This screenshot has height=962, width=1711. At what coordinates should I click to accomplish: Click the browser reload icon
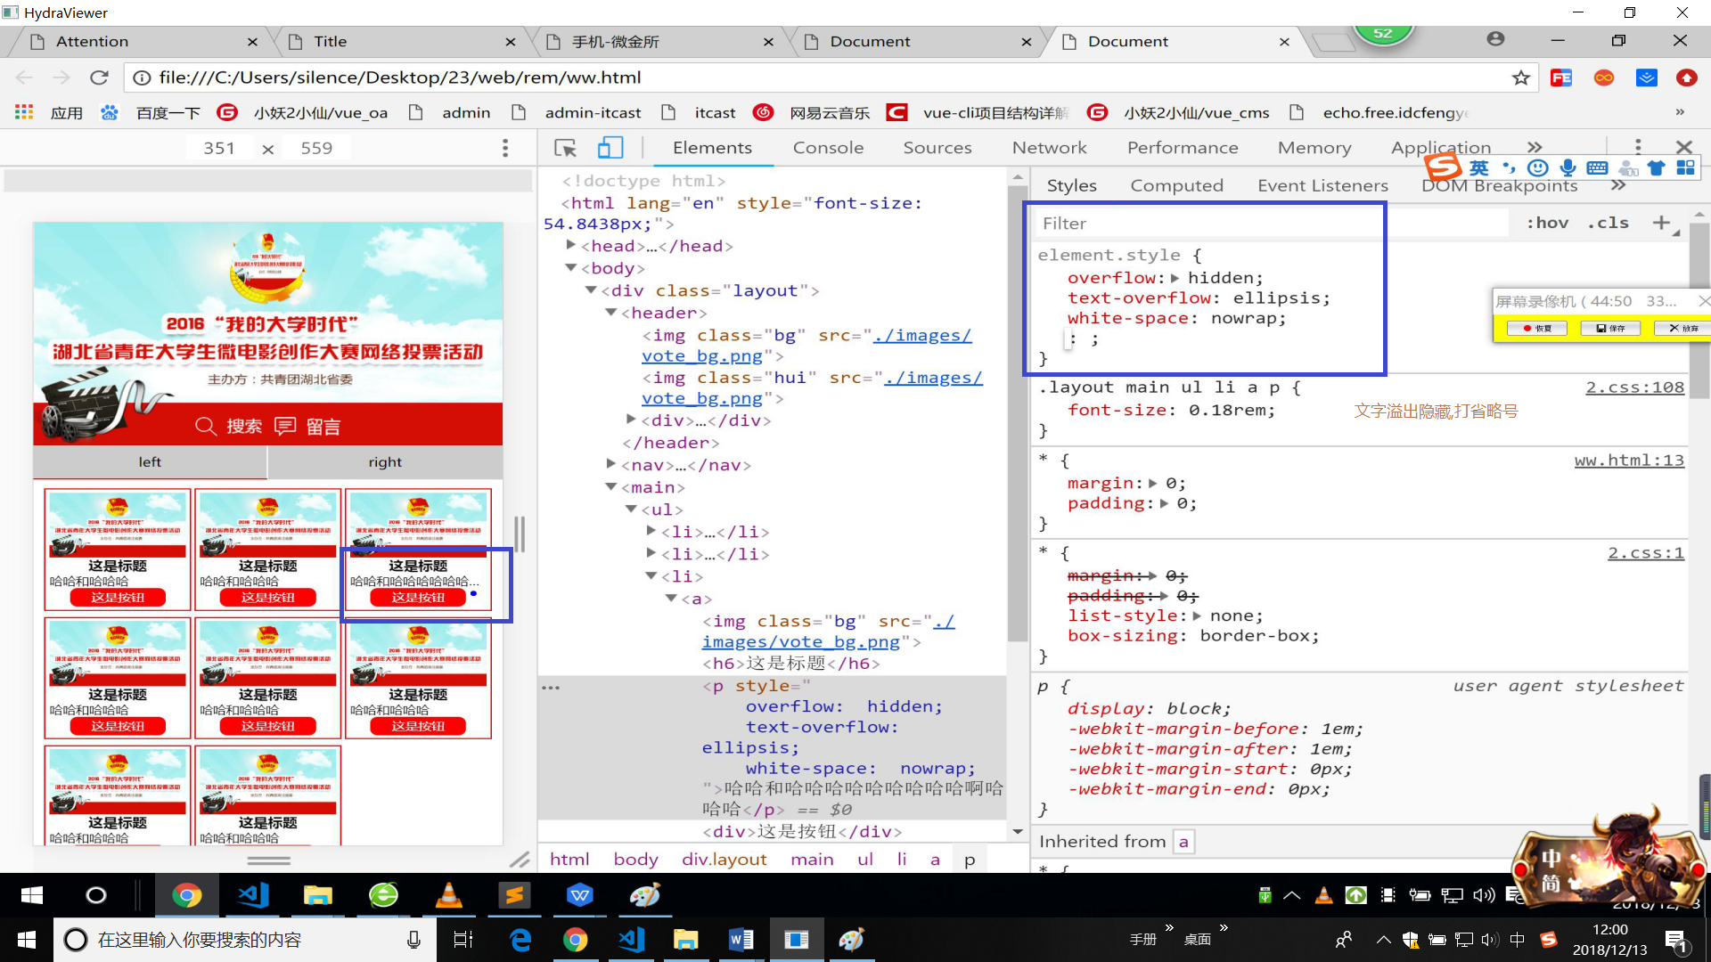tap(99, 77)
